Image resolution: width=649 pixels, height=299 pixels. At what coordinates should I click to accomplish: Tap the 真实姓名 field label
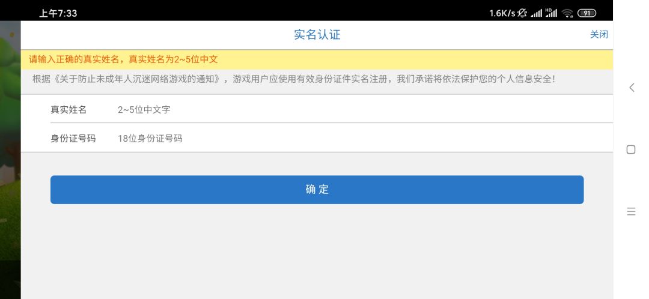click(69, 110)
